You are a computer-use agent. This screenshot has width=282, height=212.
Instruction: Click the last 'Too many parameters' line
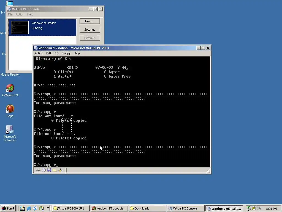tap(55, 156)
